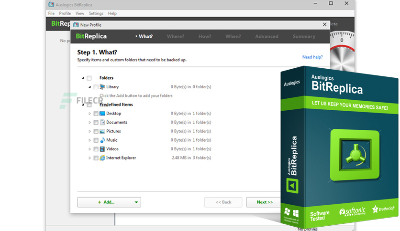
Task: Click the BitReplica logo in dialog header
Action: click(x=91, y=36)
